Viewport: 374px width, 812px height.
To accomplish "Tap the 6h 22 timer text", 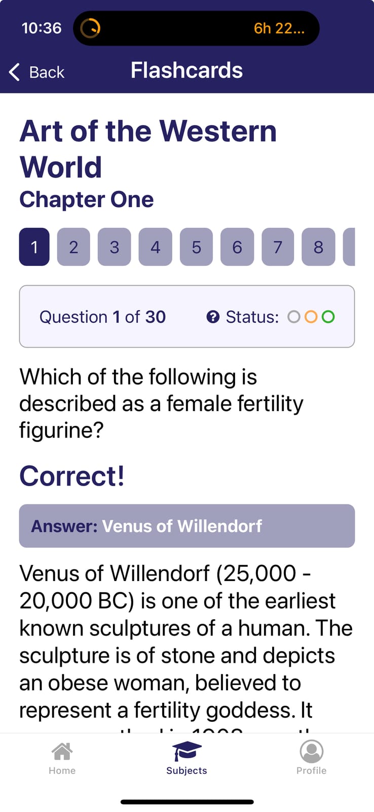I will click(279, 28).
